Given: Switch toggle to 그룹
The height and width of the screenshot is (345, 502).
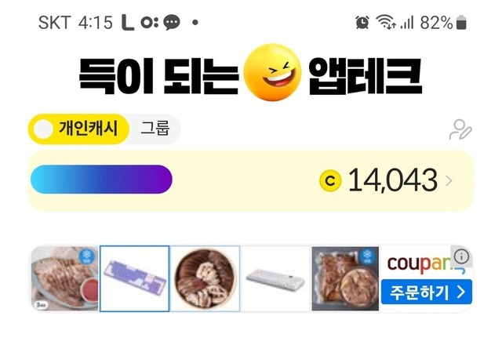Looking at the screenshot, I should pyautogui.click(x=155, y=129).
